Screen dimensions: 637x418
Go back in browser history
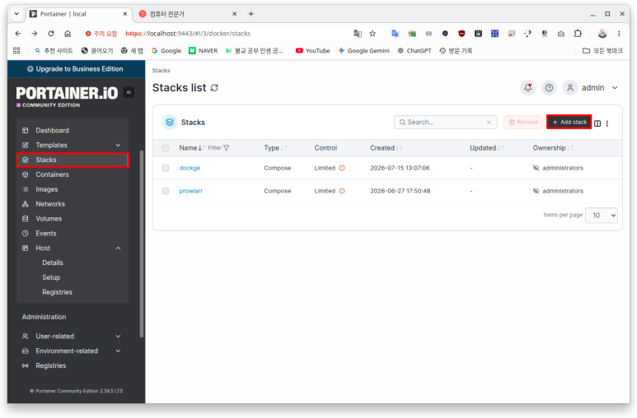pos(18,34)
